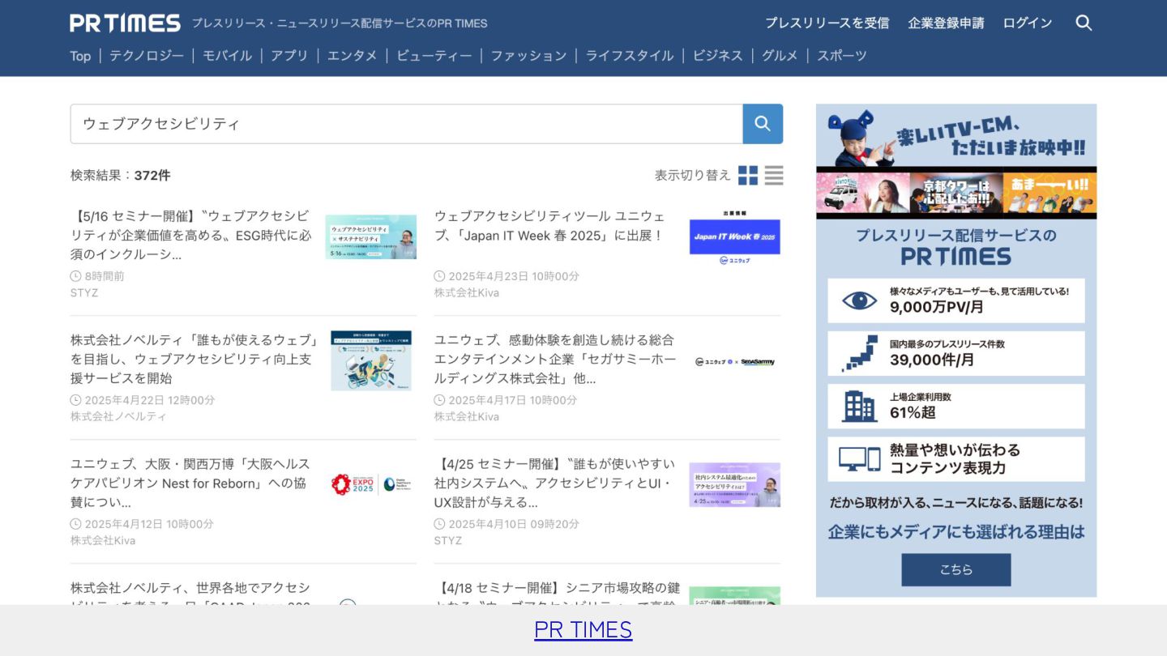Click the 9,000万PV/月 eye icon

[x=859, y=301]
